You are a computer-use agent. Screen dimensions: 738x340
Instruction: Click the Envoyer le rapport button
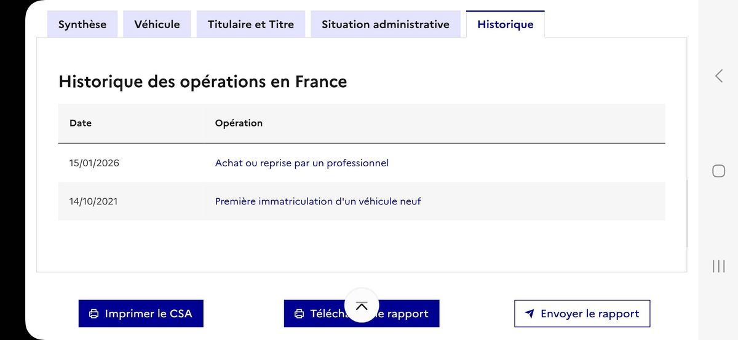click(x=582, y=314)
